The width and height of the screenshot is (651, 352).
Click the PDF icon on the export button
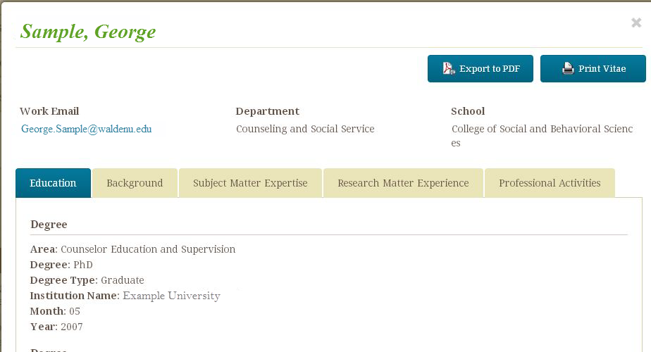tap(449, 68)
